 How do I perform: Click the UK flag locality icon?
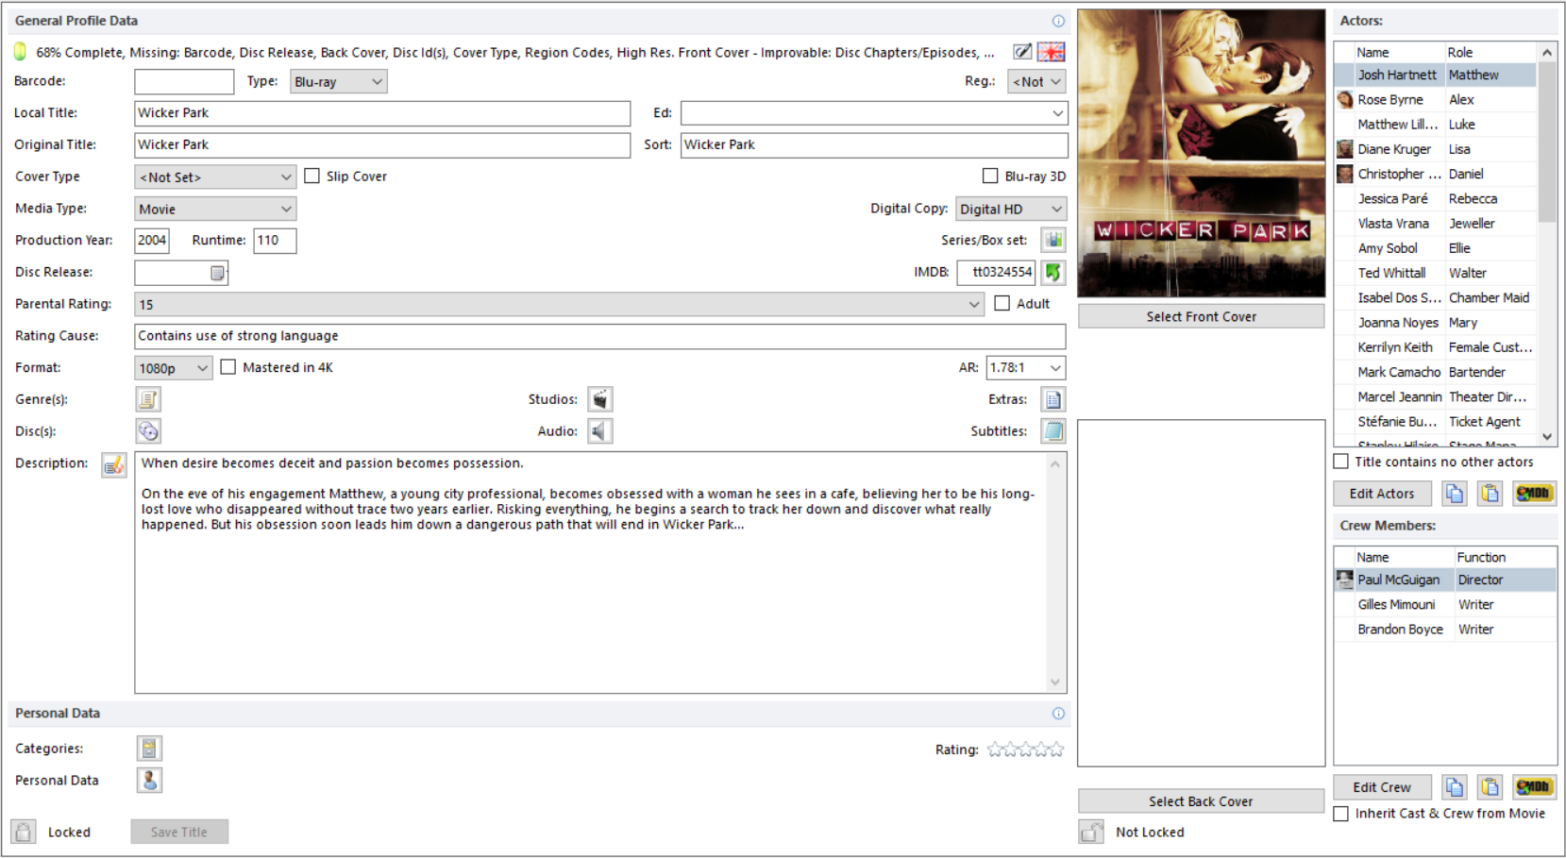[x=1051, y=52]
